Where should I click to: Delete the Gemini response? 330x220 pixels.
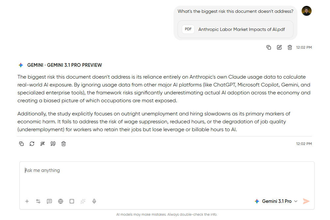64,144
